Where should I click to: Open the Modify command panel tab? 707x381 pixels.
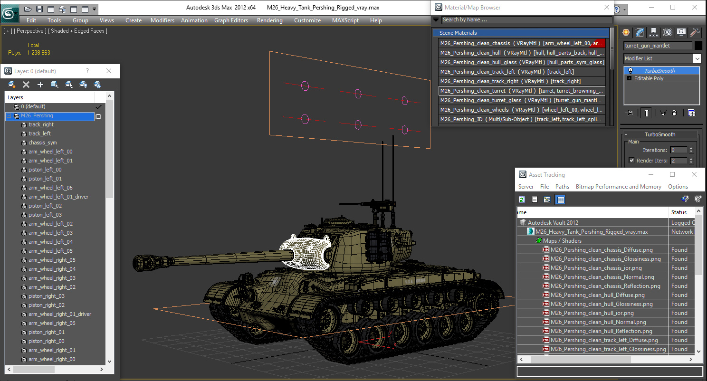click(x=640, y=32)
